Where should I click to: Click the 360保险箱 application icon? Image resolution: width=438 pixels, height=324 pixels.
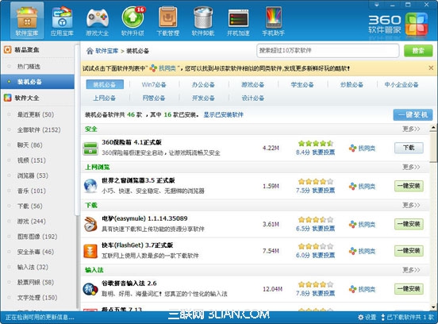pos(90,148)
